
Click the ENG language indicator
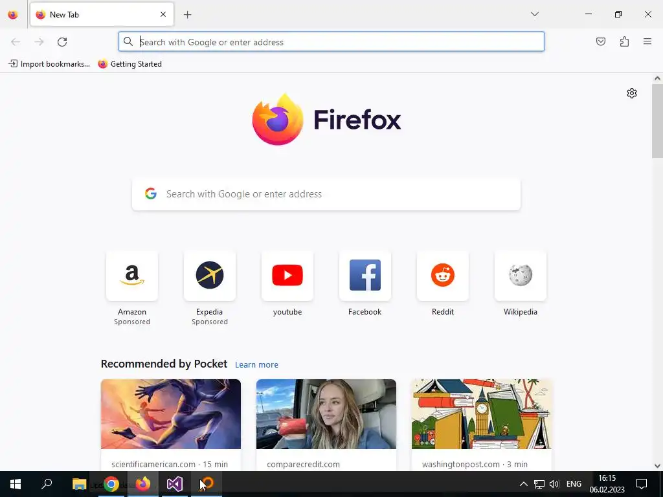[x=574, y=484]
